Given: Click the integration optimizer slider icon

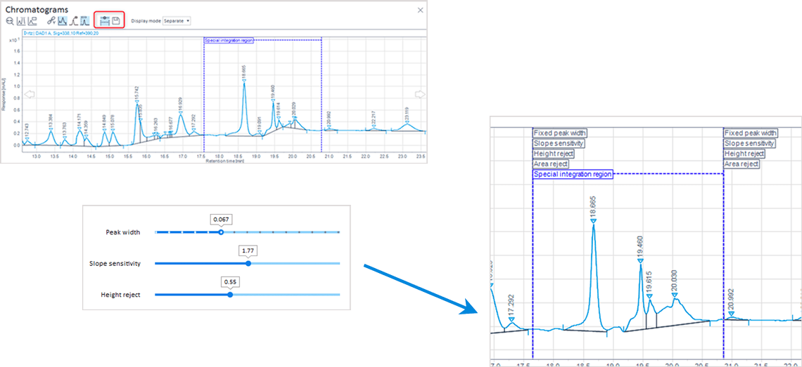Looking at the screenshot, I should (104, 21).
